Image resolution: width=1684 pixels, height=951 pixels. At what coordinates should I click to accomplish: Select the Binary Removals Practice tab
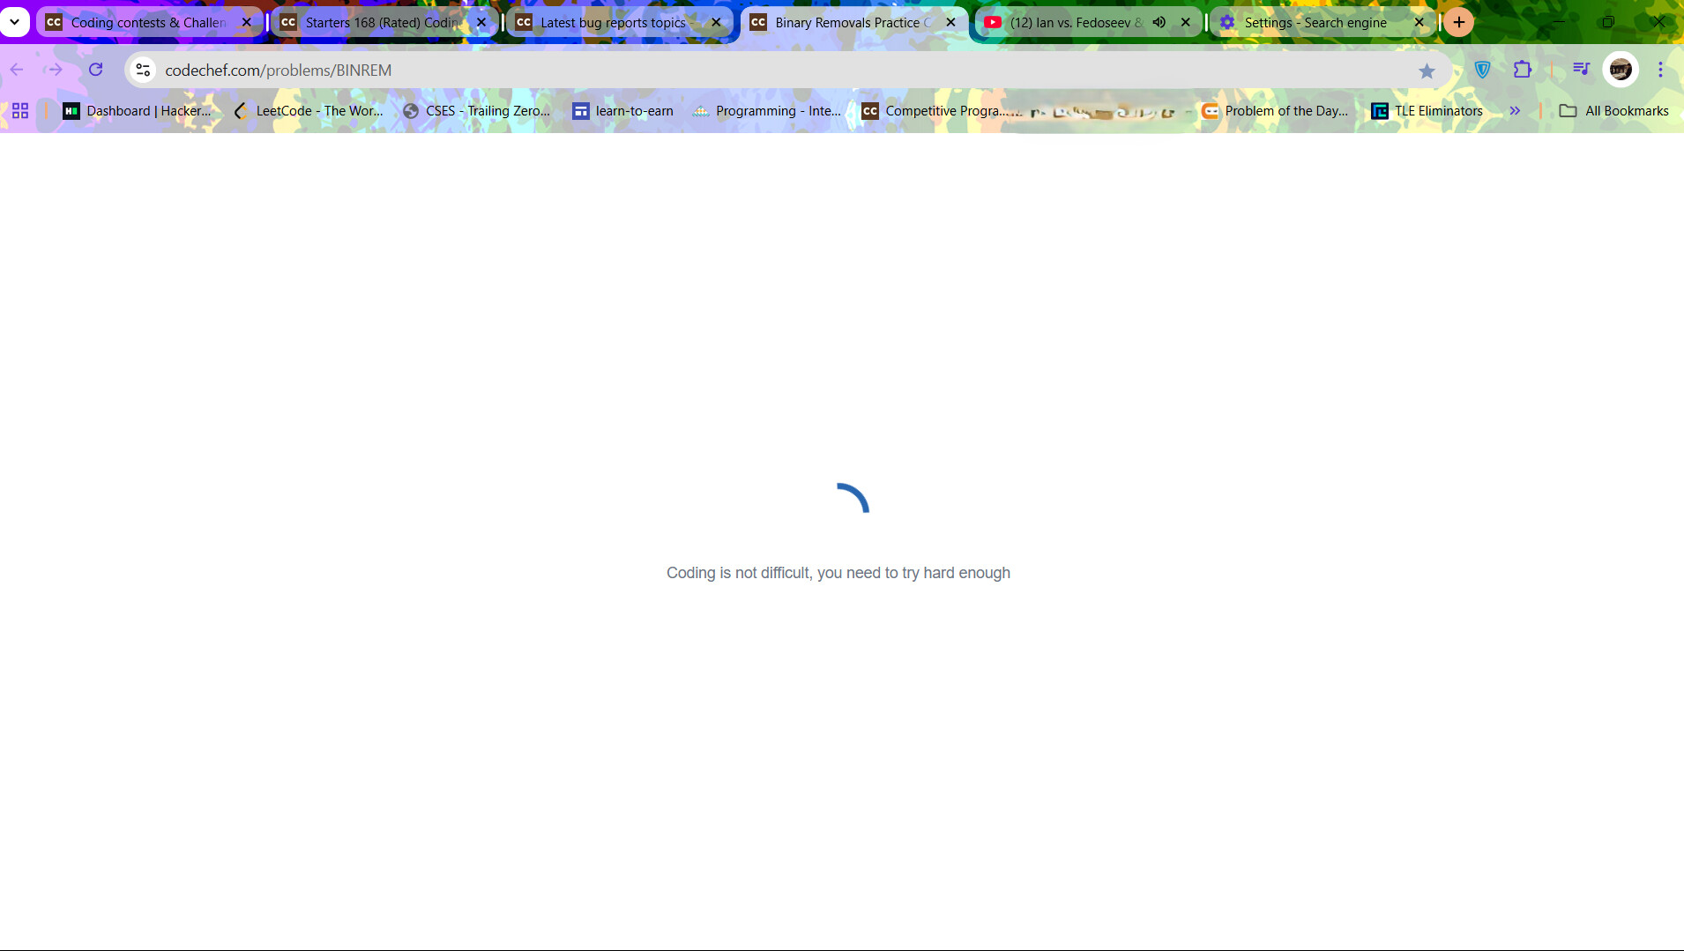[x=853, y=22]
